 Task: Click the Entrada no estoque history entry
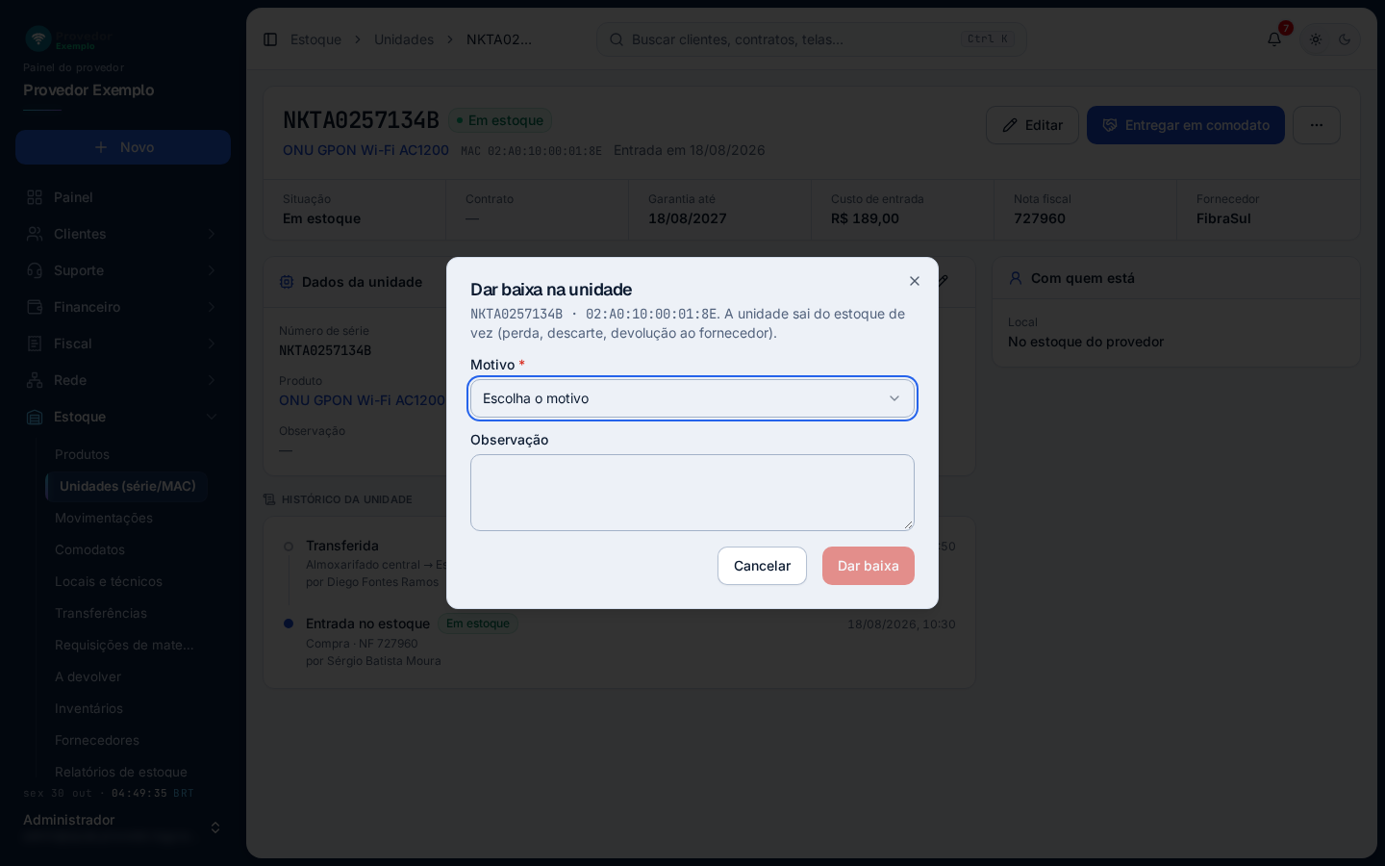(x=367, y=624)
